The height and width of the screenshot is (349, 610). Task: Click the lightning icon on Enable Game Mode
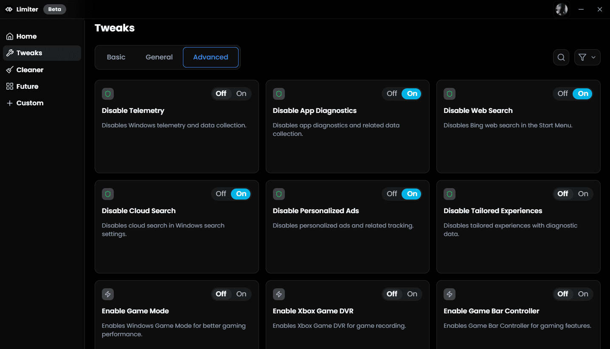[108, 294]
